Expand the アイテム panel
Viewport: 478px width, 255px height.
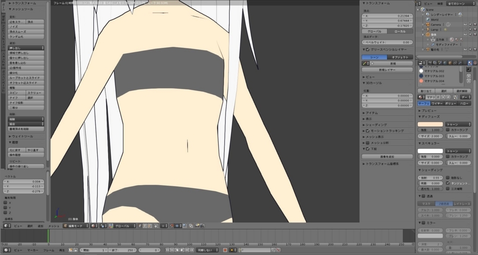coord(371,113)
